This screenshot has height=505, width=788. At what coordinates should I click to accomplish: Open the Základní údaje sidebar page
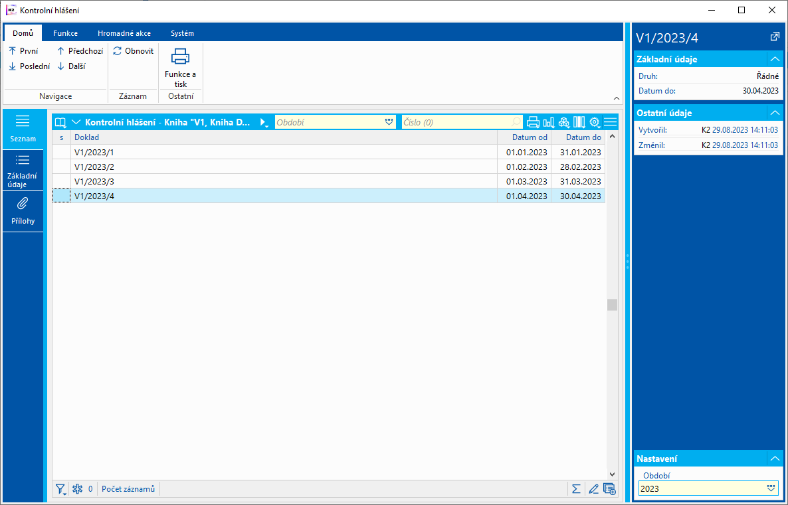23,171
